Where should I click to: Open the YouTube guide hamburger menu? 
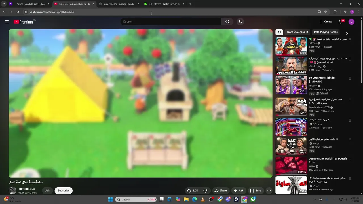tap(7, 22)
